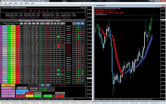
Task: Open the Window menu
Action: pyautogui.click(x=27, y=3)
